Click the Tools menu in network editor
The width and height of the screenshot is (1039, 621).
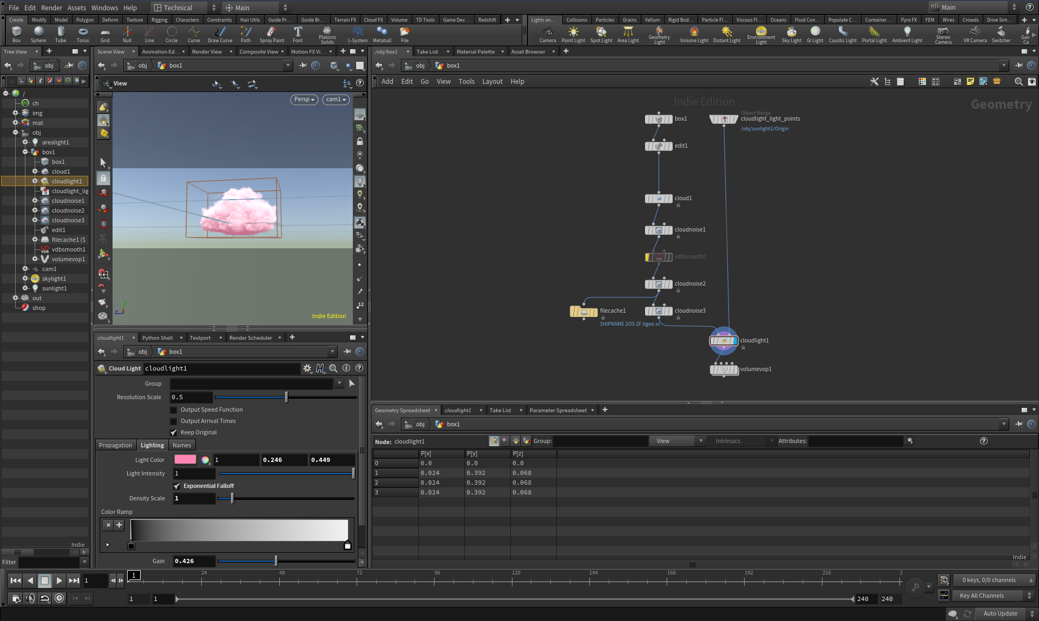click(466, 82)
